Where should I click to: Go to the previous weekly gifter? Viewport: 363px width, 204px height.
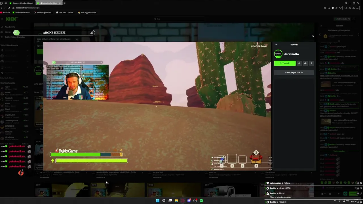click(320, 35)
